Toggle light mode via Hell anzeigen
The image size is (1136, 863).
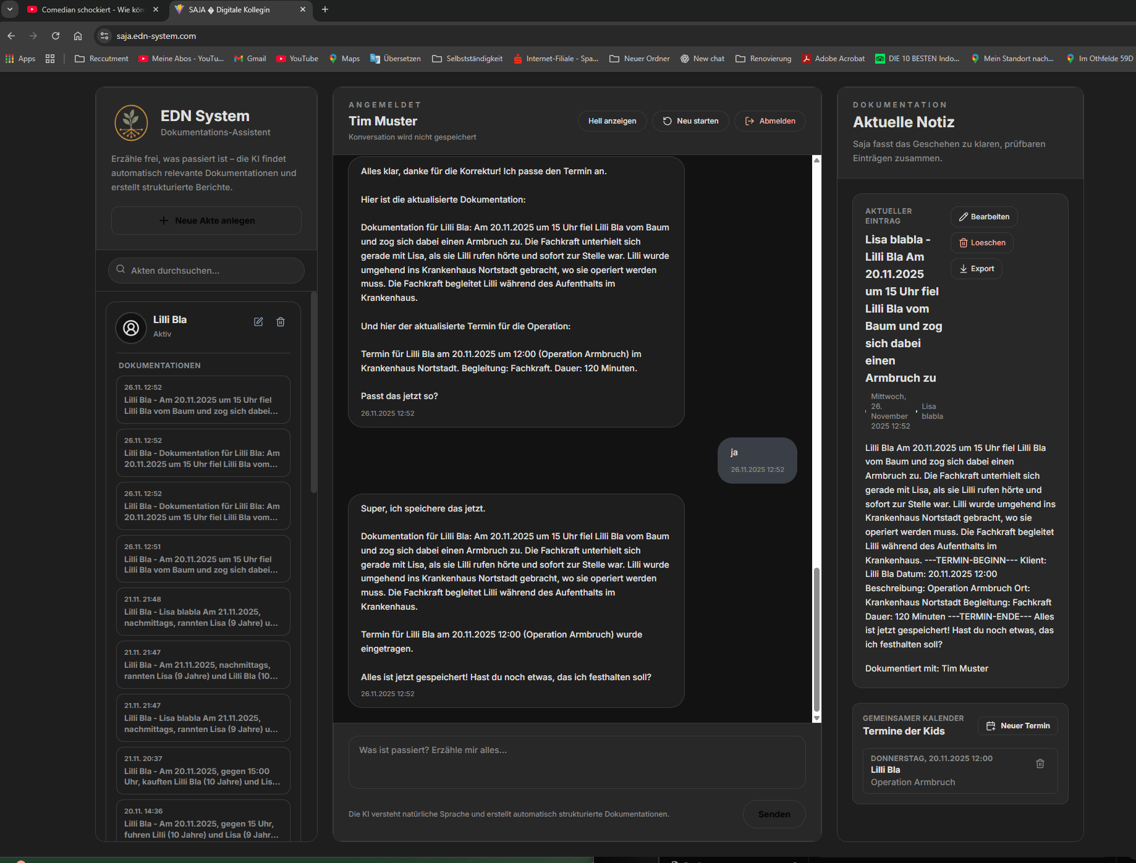(612, 120)
